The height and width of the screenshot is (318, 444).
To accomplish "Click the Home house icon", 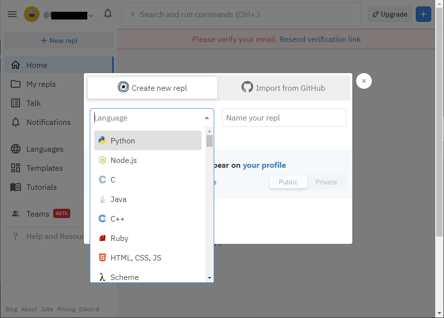I will pos(16,65).
